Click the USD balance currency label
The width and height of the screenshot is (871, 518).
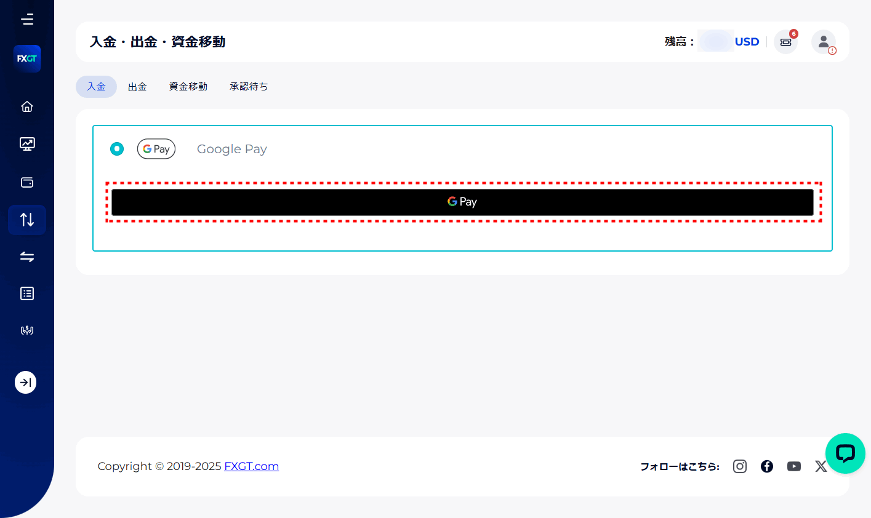[x=747, y=42]
